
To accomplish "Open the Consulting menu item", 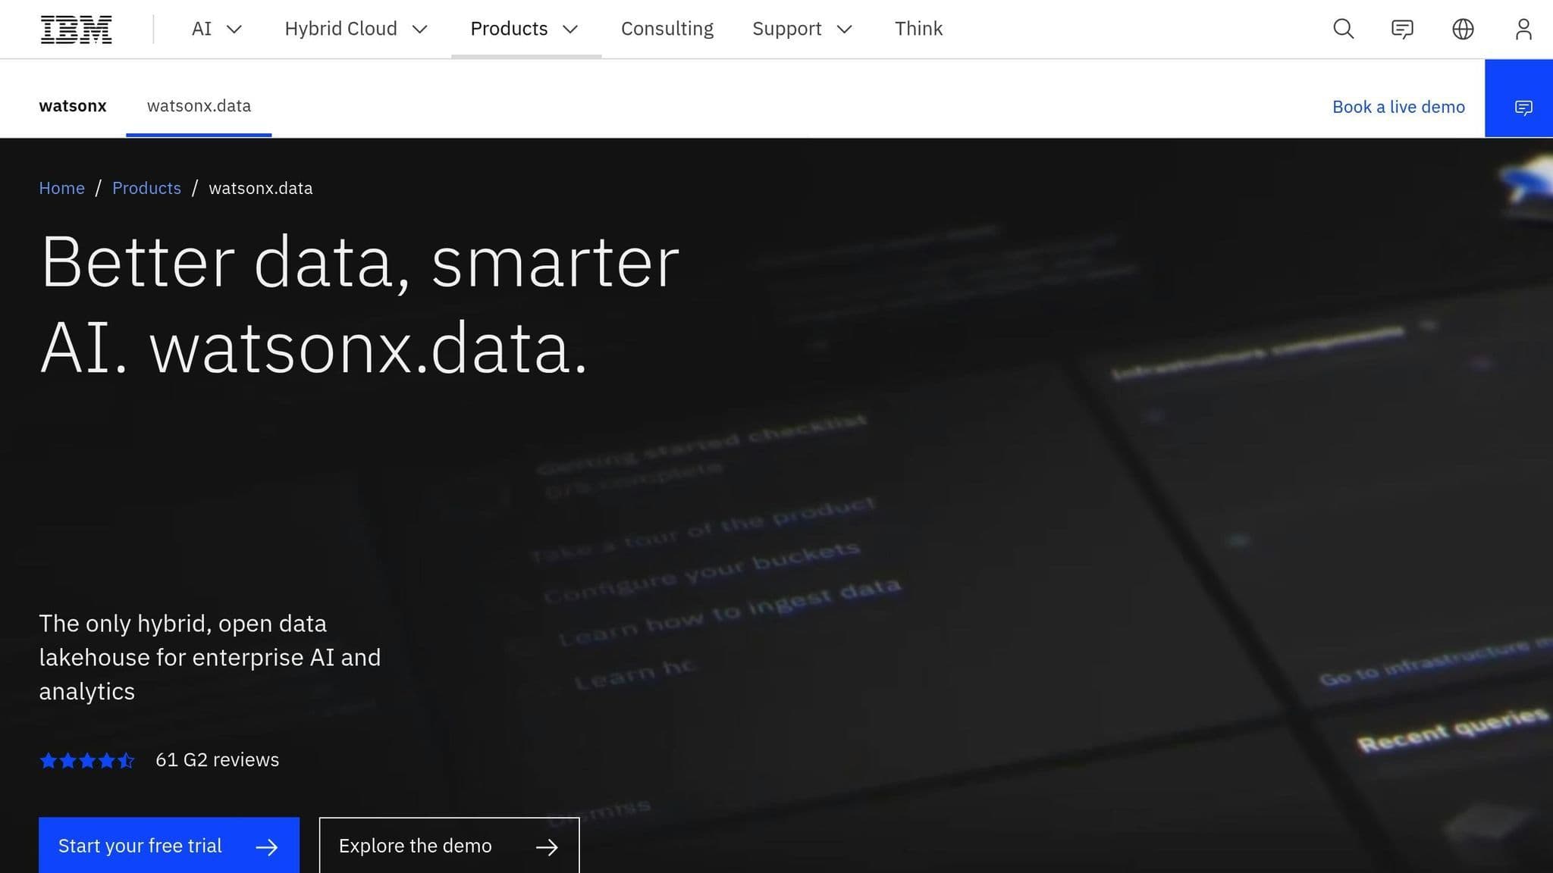I will tap(667, 29).
